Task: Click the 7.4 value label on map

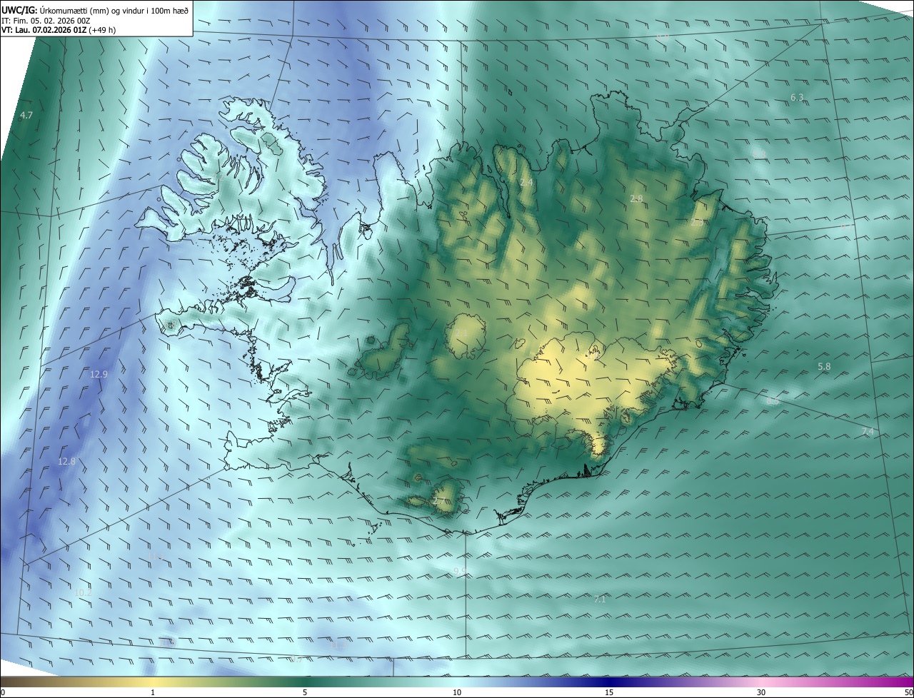Action: pyautogui.click(x=868, y=432)
